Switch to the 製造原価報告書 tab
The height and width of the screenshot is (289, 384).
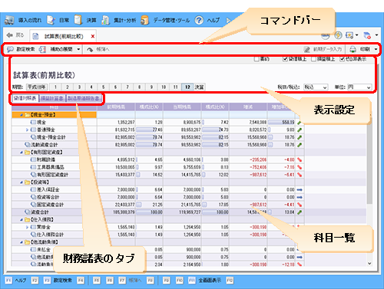(84, 98)
